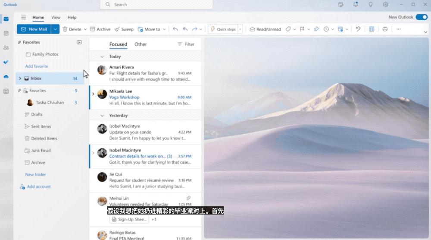This screenshot has height=240, width=431.
Task: Open the Settings gear icon
Action: coord(385,5)
